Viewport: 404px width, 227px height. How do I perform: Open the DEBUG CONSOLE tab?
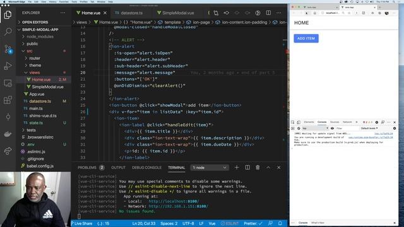click(146, 168)
